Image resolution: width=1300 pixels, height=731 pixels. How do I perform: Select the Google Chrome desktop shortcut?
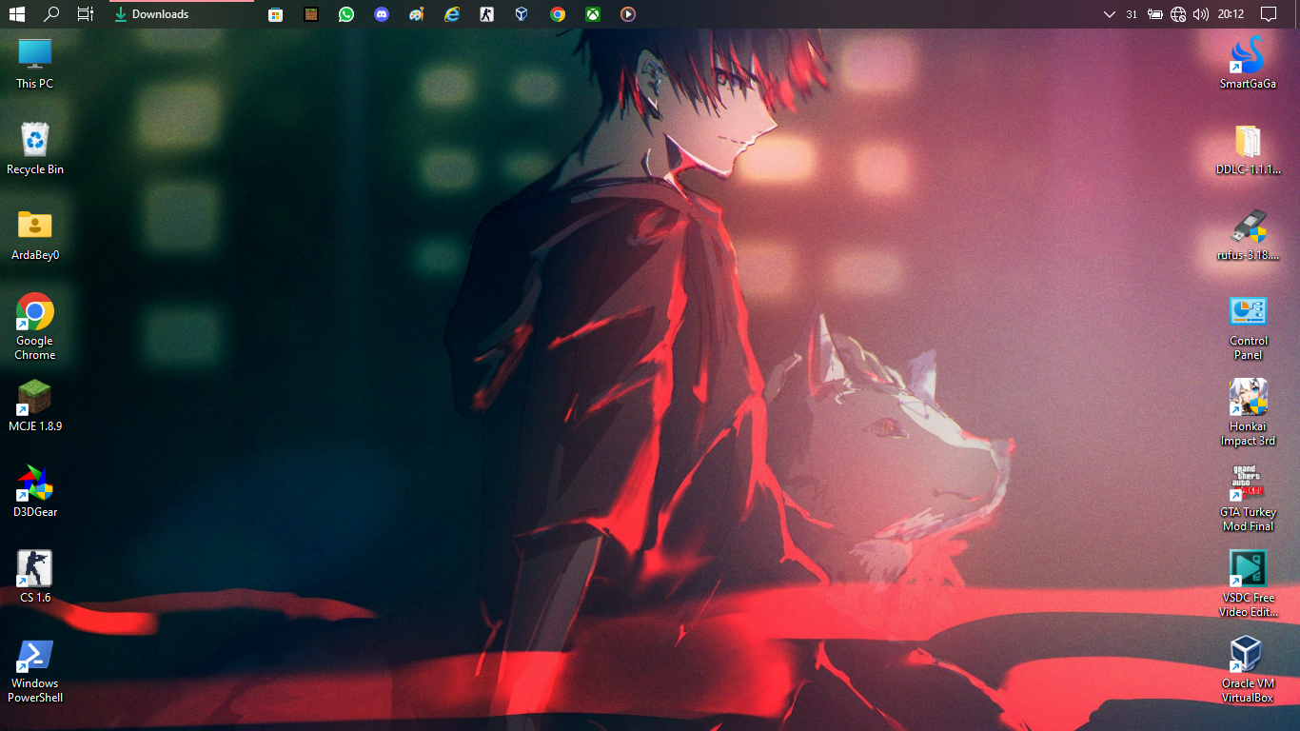coord(35,326)
